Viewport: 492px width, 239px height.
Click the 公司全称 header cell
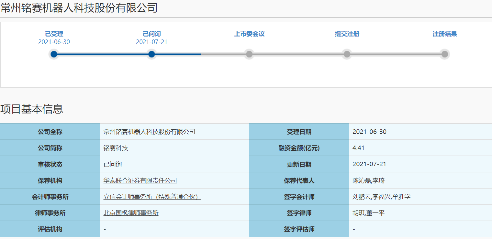[x=50, y=132]
